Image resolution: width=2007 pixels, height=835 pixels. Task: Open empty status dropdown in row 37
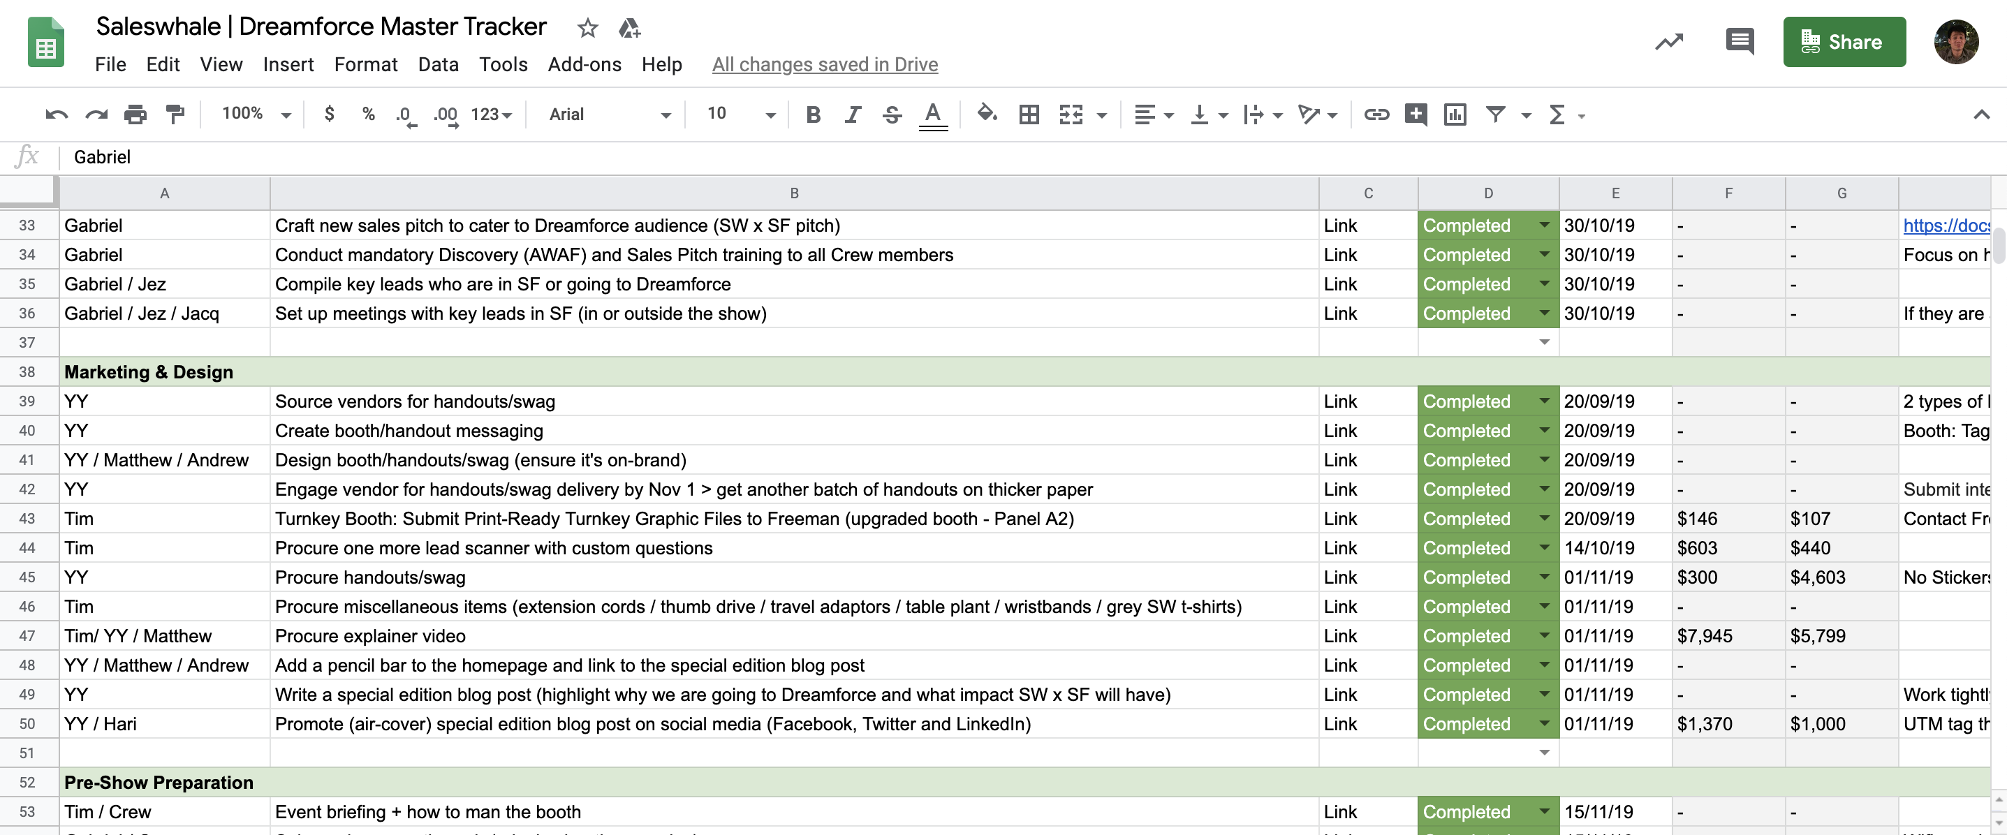(x=1543, y=342)
